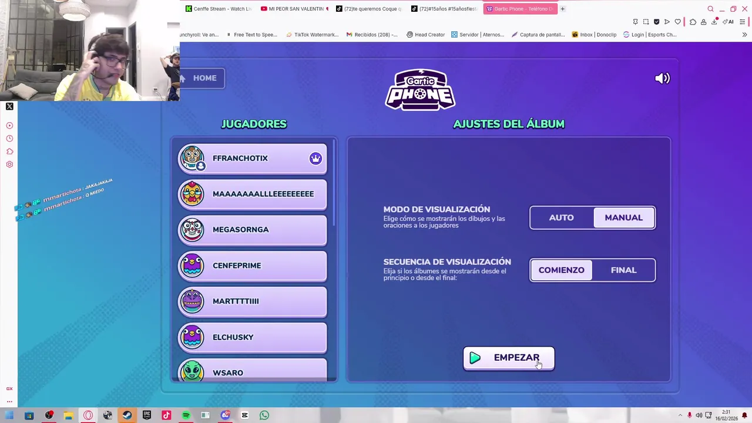Mute the Gartic Phone sound speaker
The width and height of the screenshot is (752, 423).
click(662, 78)
